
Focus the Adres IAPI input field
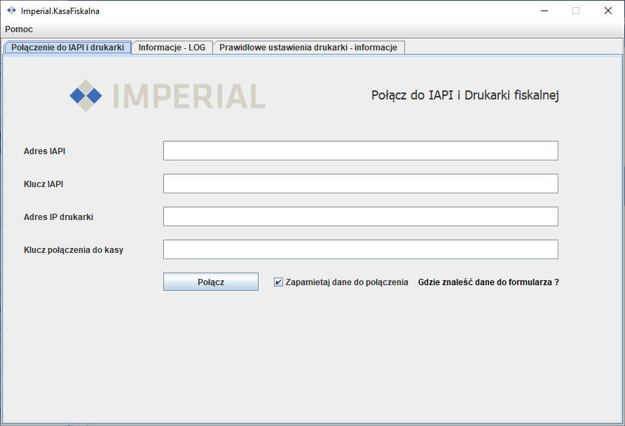point(361,151)
